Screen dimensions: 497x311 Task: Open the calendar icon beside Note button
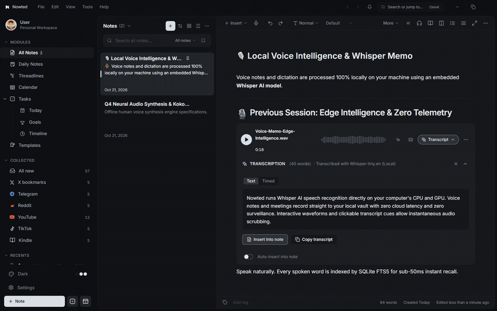tap(85, 302)
